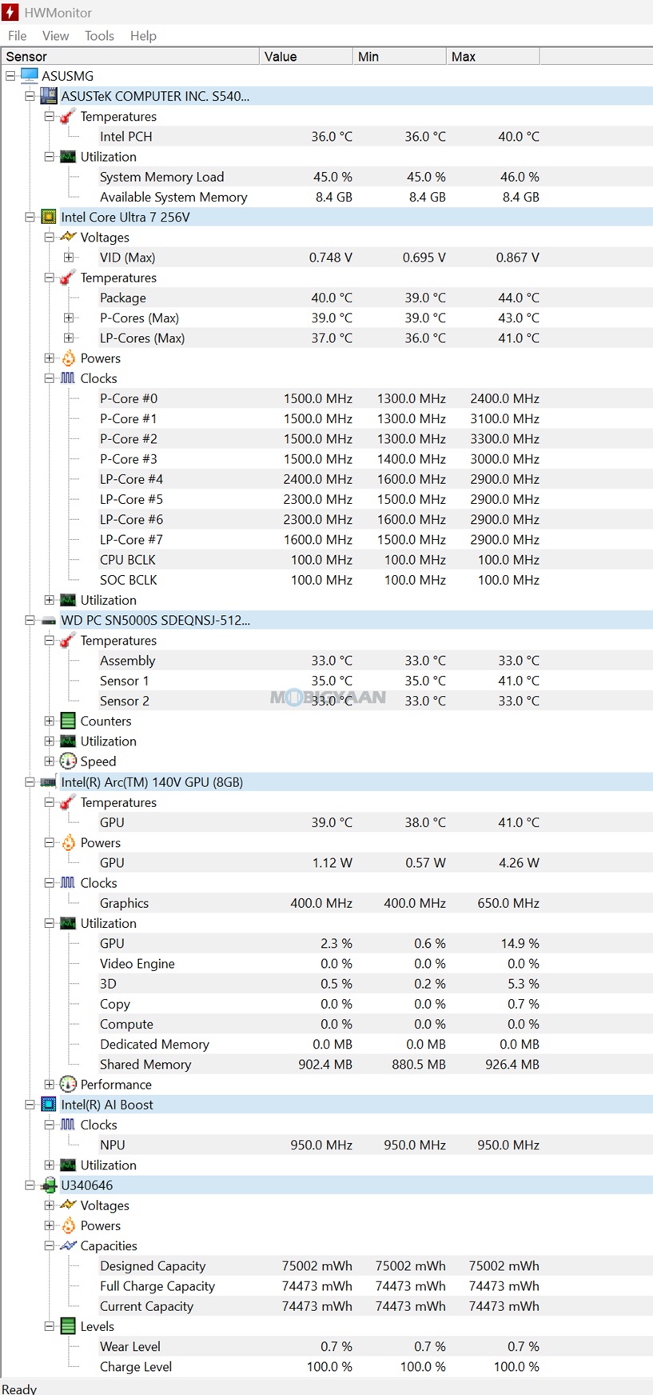This screenshot has height=1395, width=653.
Task: Click the CPU Clocks waveform icon
Action: tap(68, 378)
